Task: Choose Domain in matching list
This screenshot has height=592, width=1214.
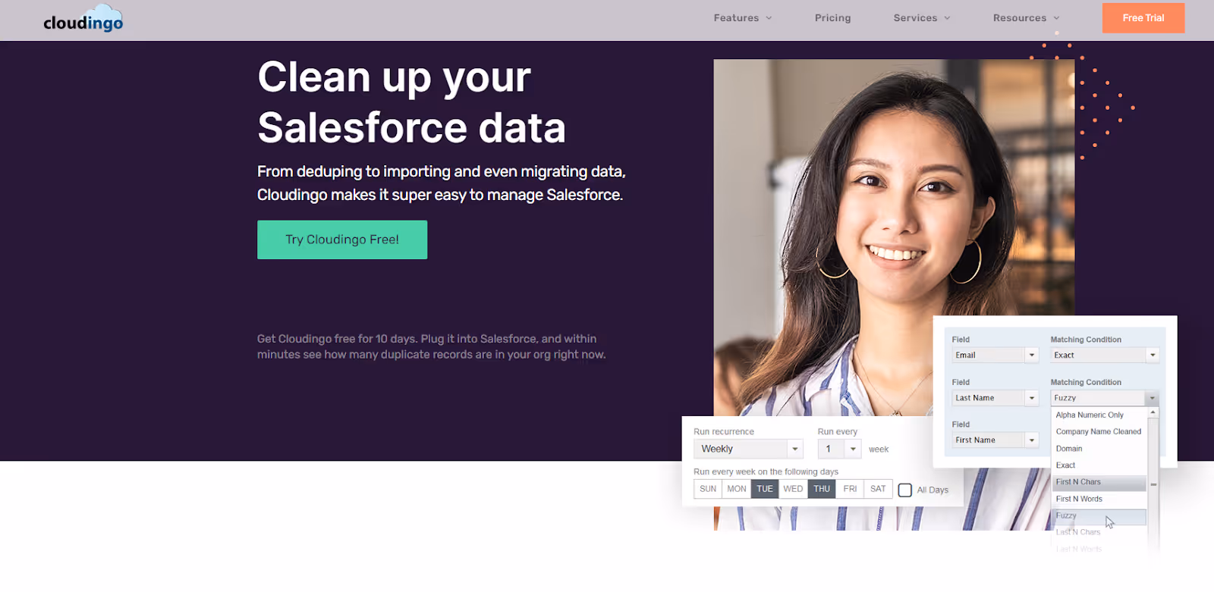Action: (1099, 449)
